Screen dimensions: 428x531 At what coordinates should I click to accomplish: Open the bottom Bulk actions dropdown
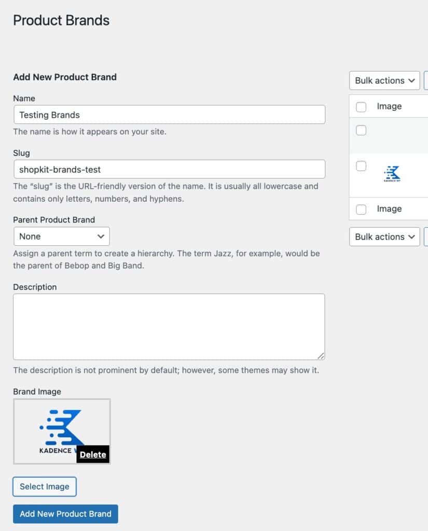click(384, 236)
